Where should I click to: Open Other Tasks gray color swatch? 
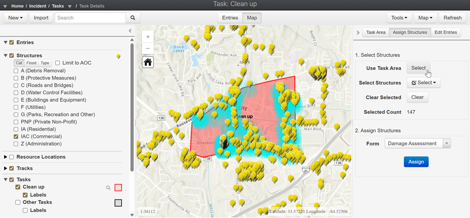point(118,203)
